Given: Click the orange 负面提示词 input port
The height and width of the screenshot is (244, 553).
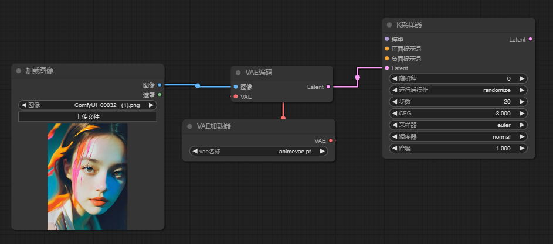Looking at the screenshot, I should (x=387, y=59).
